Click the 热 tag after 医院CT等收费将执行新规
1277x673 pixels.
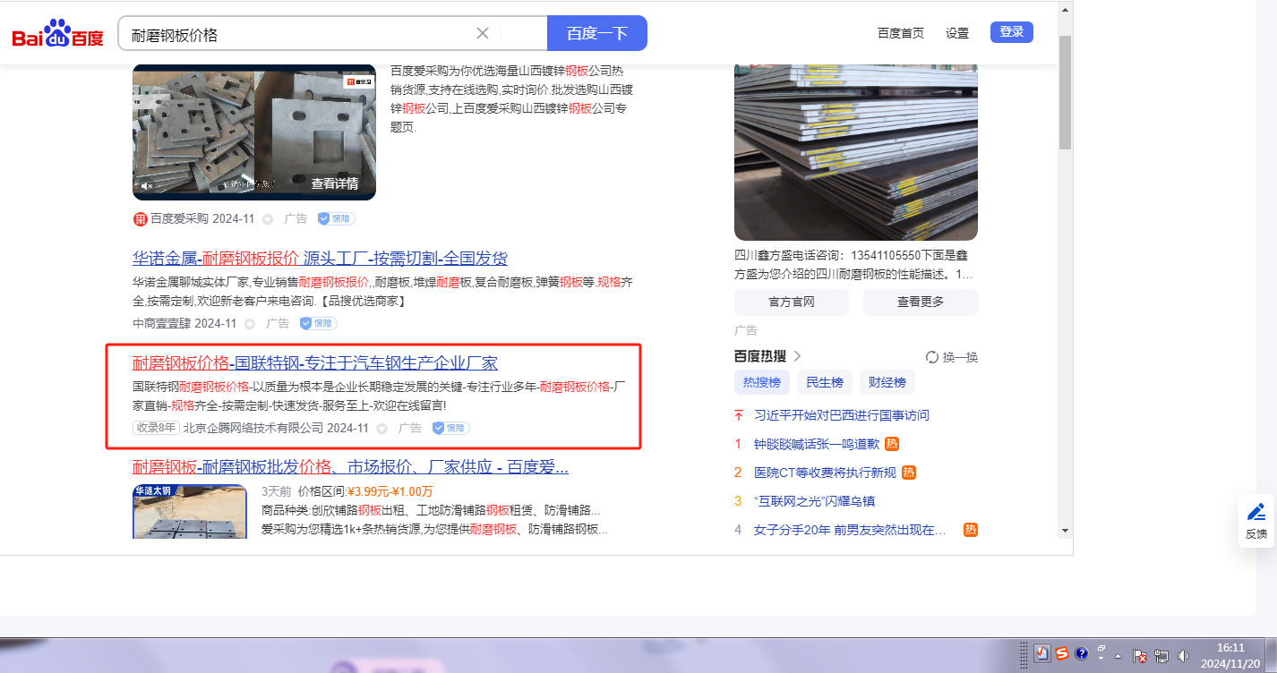[x=909, y=473]
